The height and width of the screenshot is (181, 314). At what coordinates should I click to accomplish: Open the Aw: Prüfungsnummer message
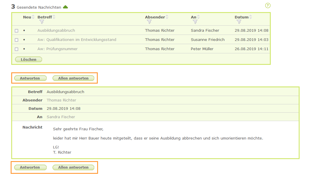coord(57,49)
